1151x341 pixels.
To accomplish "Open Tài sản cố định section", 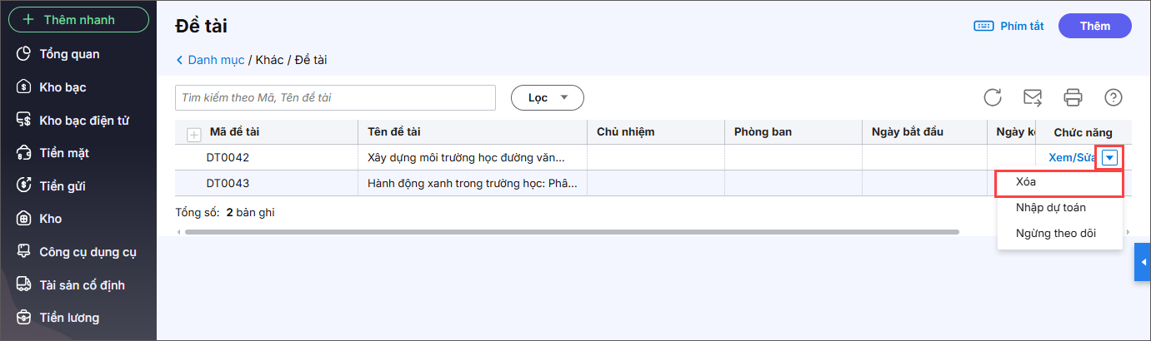I will [x=82, y=285].
